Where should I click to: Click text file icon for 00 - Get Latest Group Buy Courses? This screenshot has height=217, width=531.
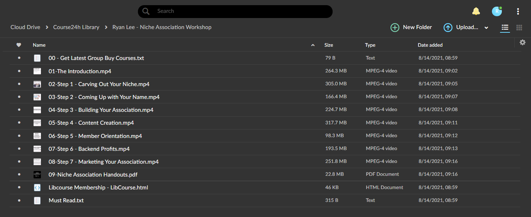[x=37, y=58]
